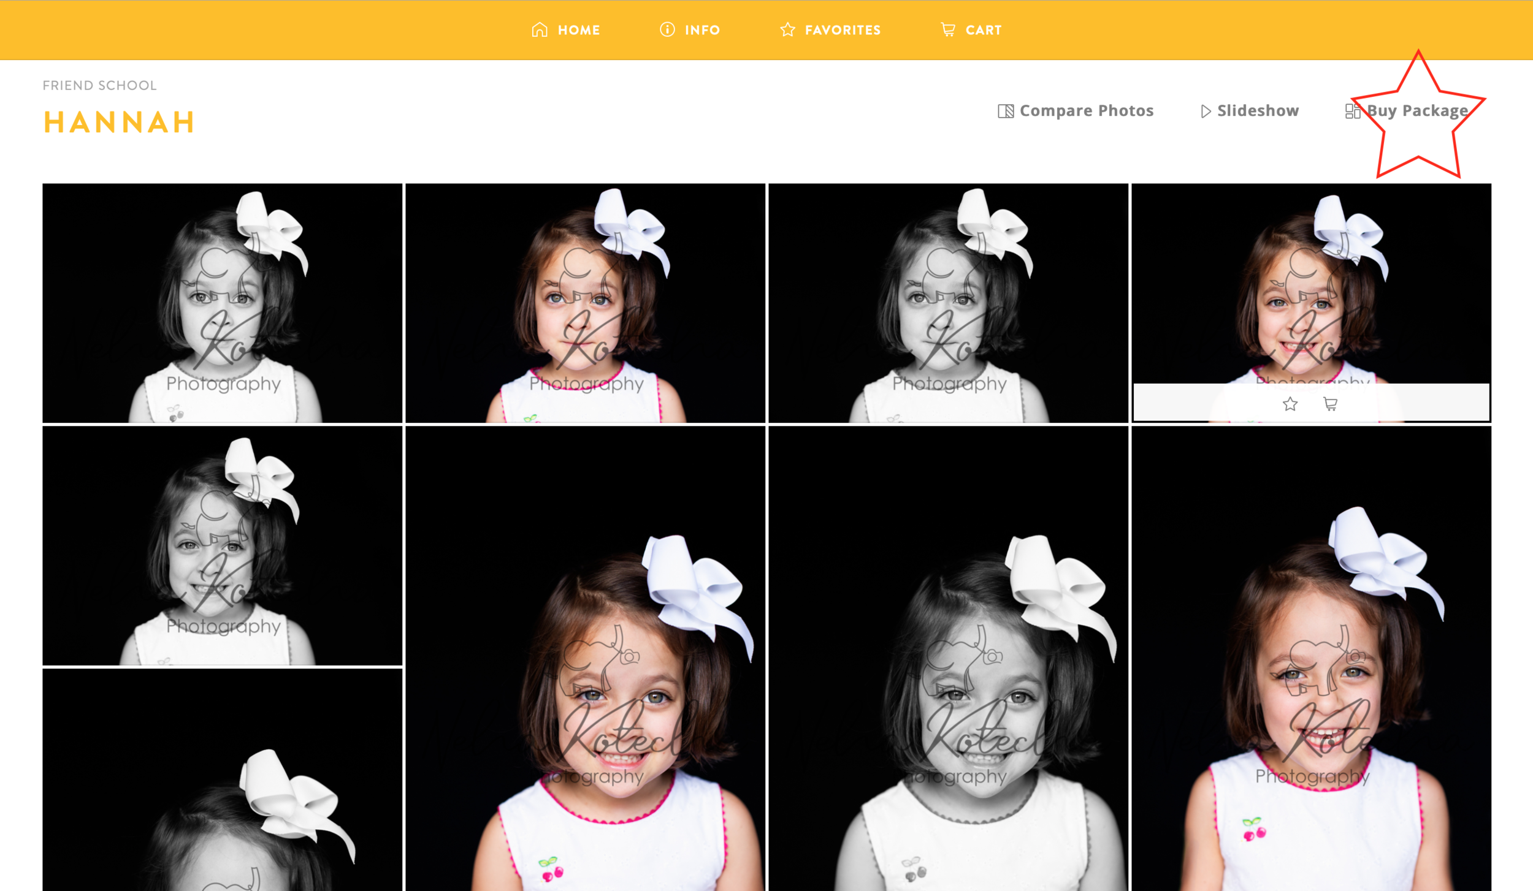Favorite the hovered photo with star icon
Image resolution: width=1533 pixels, height=891 pixels.
pyautogui.click(x=1290, y=404)
